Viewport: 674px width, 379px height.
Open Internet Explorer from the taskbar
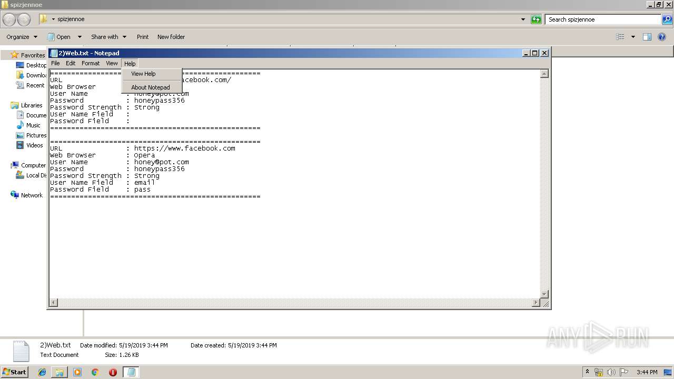(42, 372)
